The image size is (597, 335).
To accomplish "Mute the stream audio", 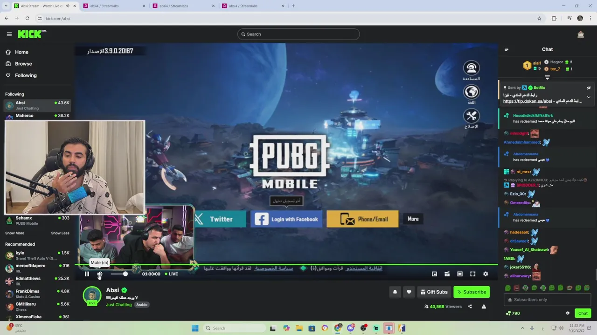I will pyautogui.click(x=100, y=274).
